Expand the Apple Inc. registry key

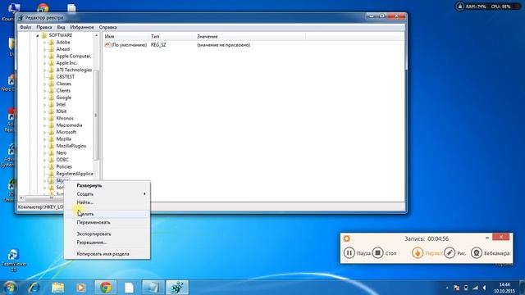point(44,63)
